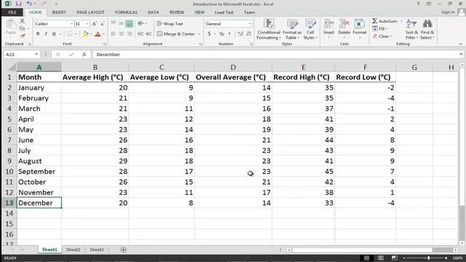Cut selection with the scissors icon
The width and height of the screenshot is (466, 262).
click(22, 21)
